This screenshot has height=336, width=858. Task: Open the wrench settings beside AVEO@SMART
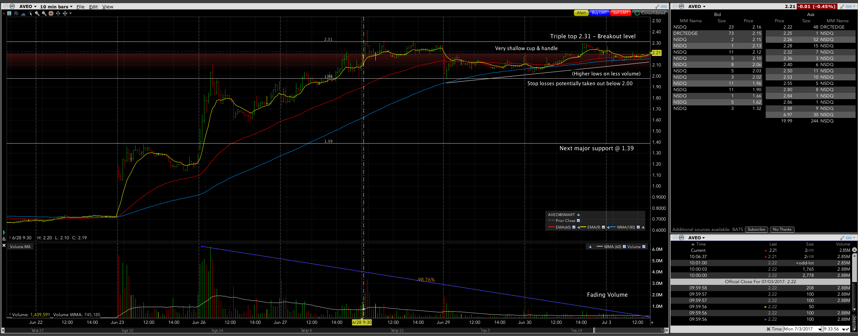(578, 215)
